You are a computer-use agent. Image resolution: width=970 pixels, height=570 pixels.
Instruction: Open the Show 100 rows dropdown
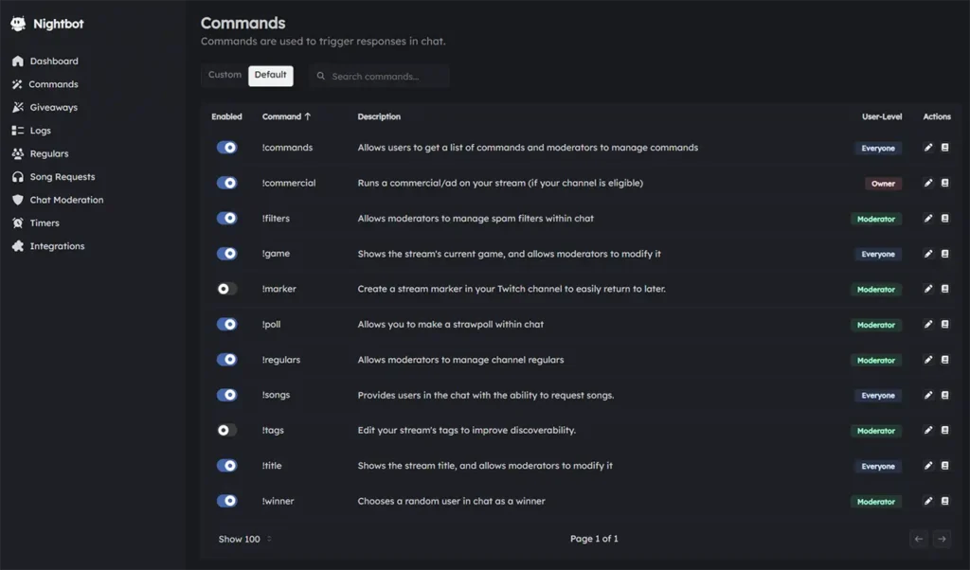click(x=244, y=539)
